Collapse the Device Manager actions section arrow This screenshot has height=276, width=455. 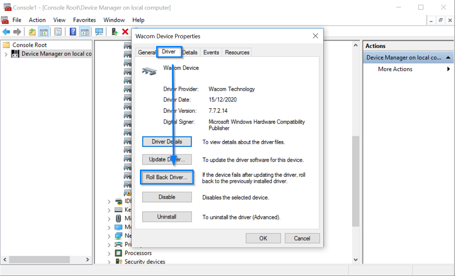pyautogui.click(x=448, y=57)
